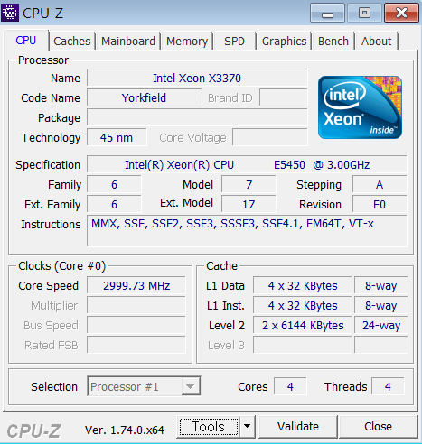Click the Model value 7
This screenshot has height=444, width=422.
point(249,185)
